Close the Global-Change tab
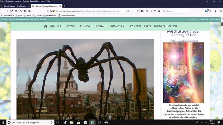The width and height of the screenshot is (223, 125). pyautogui.click(x=29, y=6)
